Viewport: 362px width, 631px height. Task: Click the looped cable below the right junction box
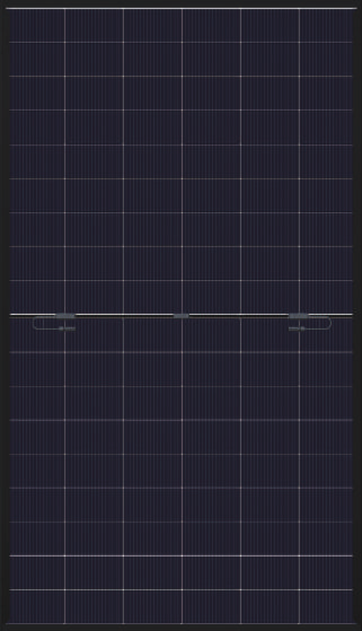(318, 323)
